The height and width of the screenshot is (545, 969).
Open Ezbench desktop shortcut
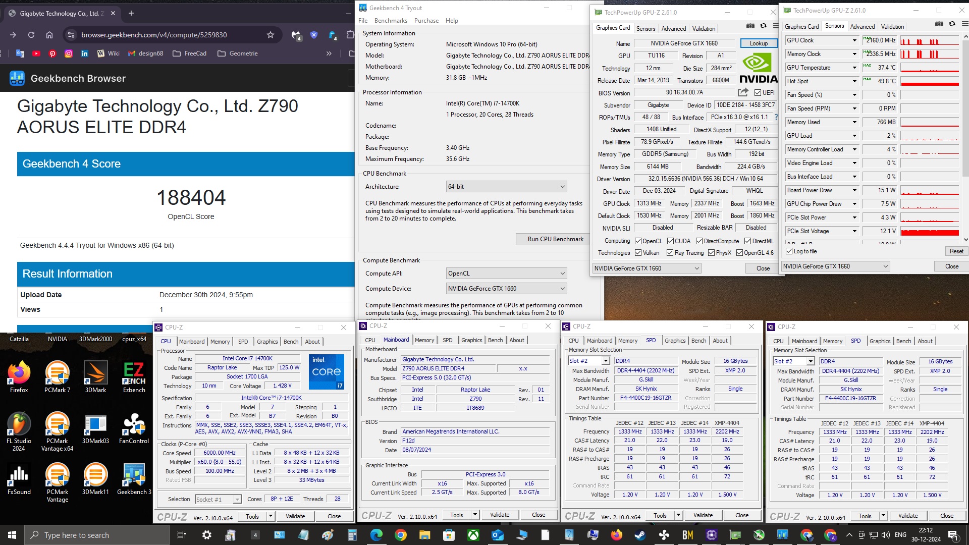(134, 377)
